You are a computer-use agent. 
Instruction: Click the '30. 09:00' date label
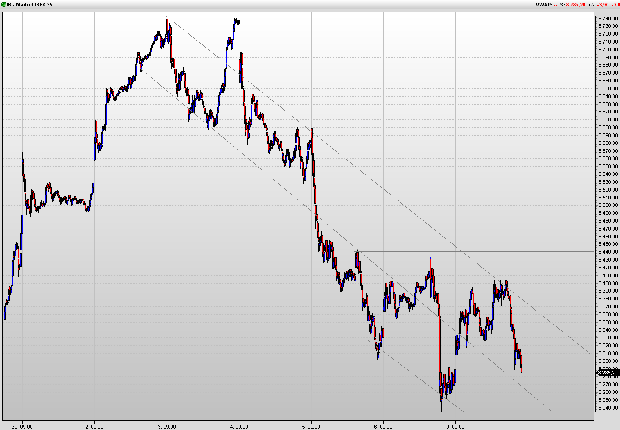tap(22, 427)
